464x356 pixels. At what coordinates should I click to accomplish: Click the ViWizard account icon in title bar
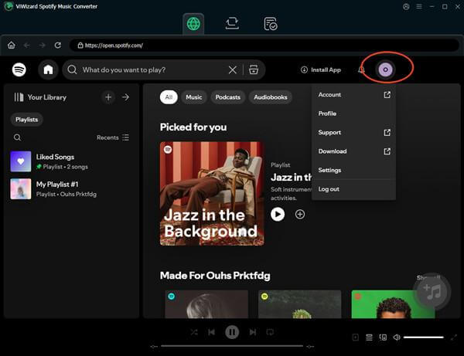[x=406, y=6]
